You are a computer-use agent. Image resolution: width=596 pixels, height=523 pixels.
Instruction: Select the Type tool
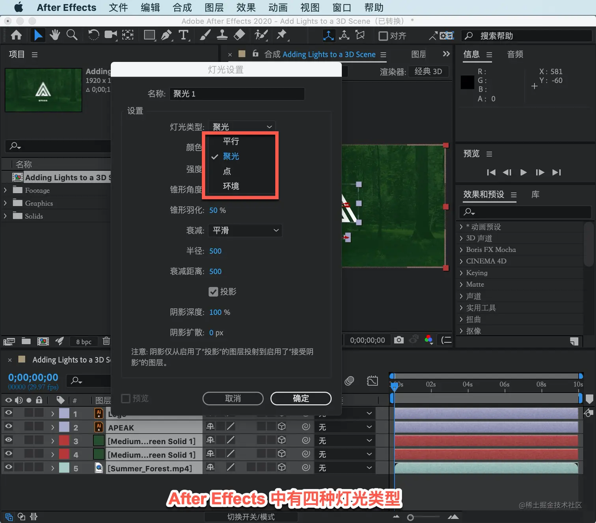pos(184,35)
